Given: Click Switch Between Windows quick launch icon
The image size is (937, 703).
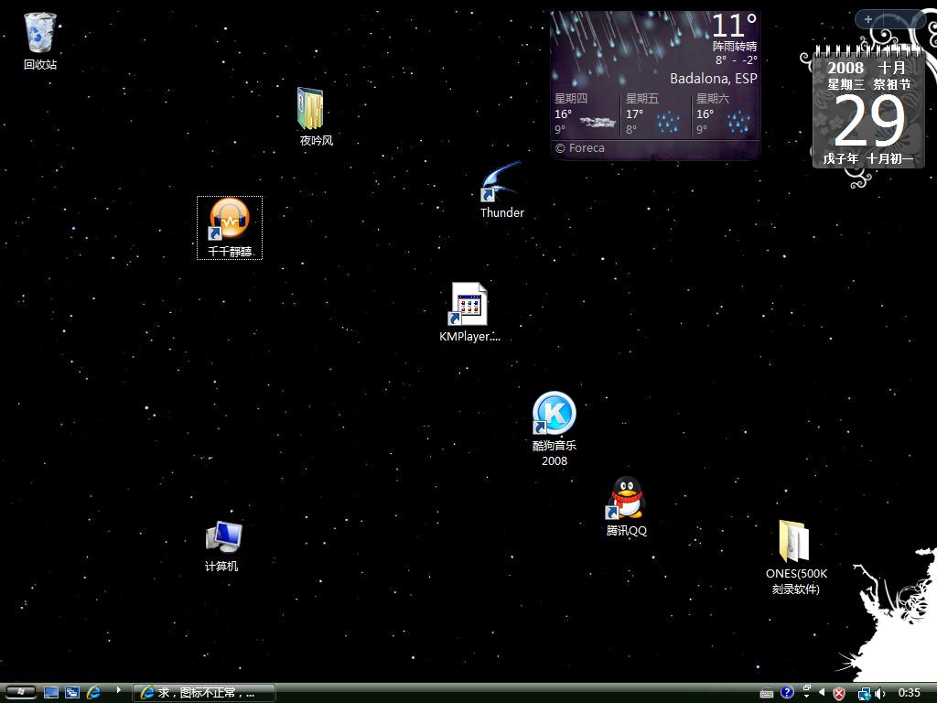Looking at the screenshot, I should coord(72,693).
